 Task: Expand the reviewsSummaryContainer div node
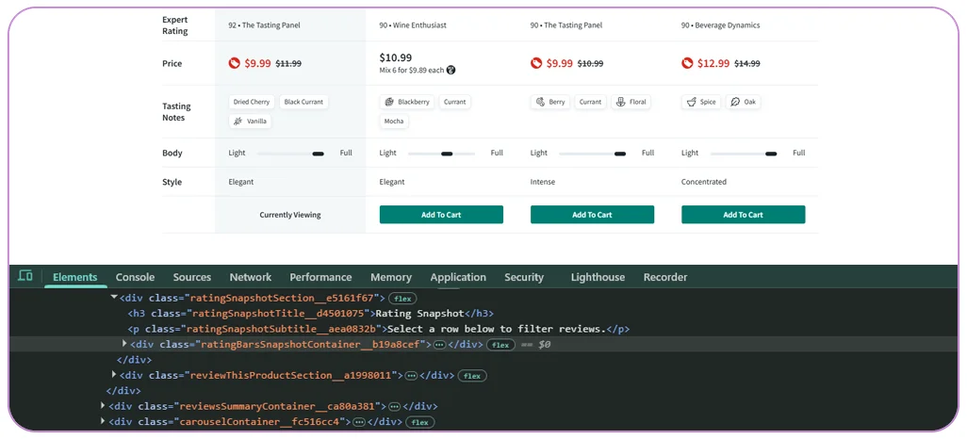pos(103,406)
